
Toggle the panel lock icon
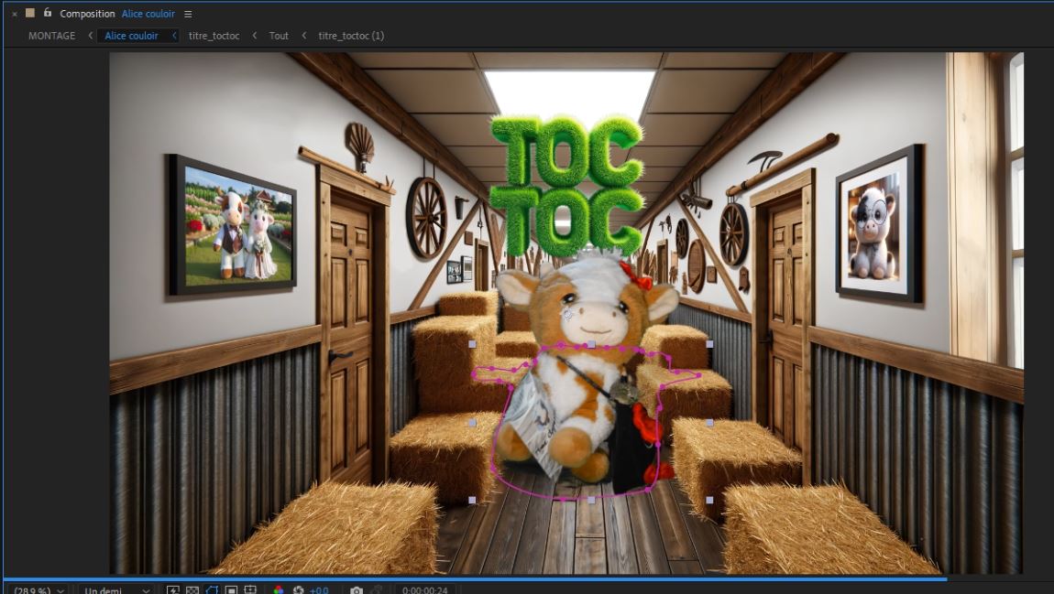coord(48,14)
